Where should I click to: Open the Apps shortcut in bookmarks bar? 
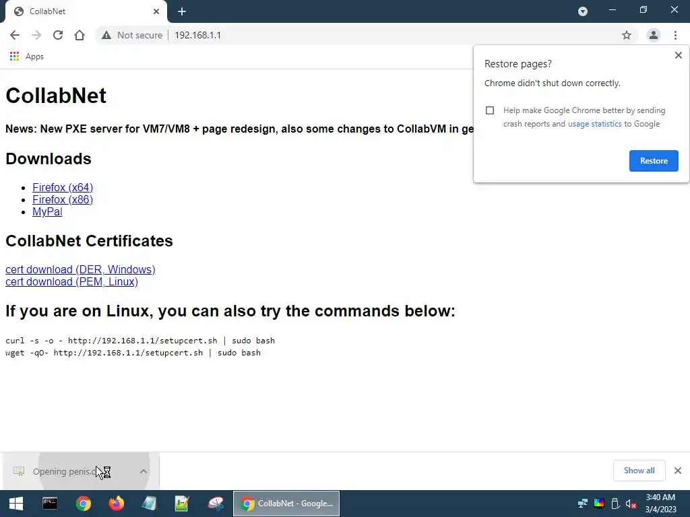click(x=27, y=57)
